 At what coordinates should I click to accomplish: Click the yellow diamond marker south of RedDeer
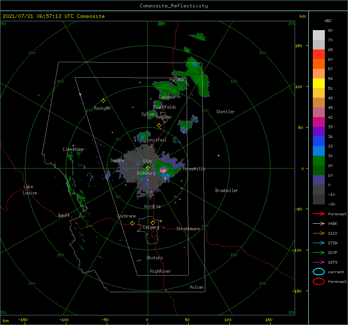coord(159,126)
